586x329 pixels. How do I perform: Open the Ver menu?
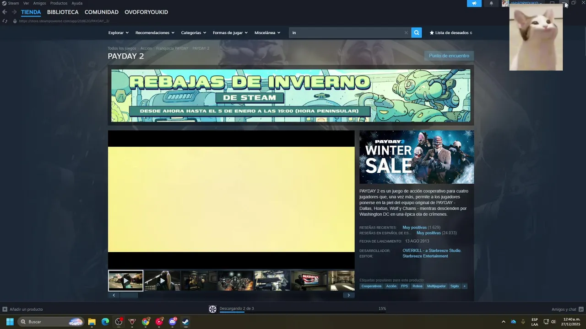(x=26, y=3)
